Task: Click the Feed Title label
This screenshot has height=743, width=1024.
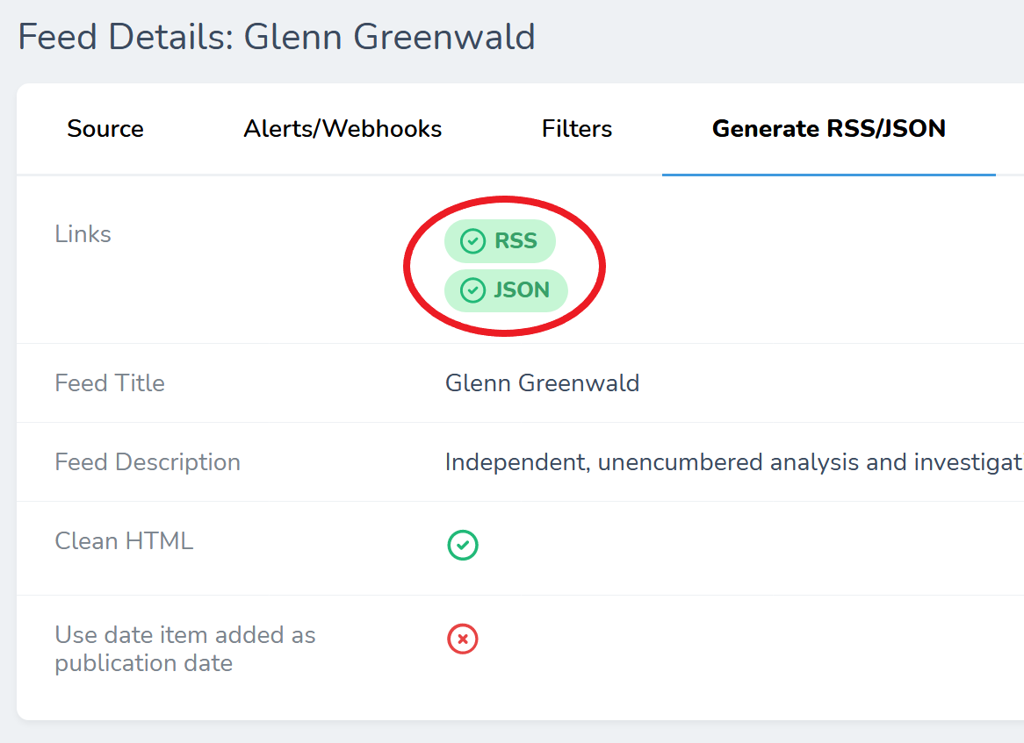Action: 110,383
